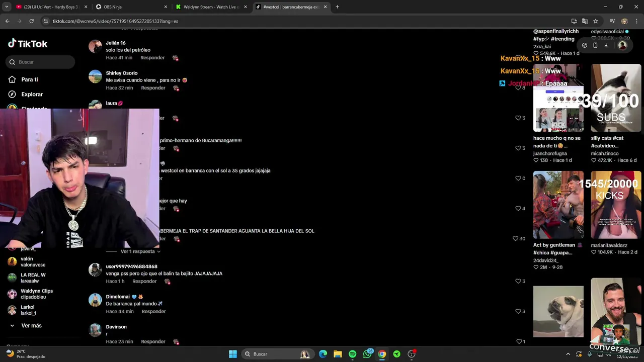Image resolution: width=644 pixels, height=362 pixels.
Task: Click Responder under Shirley Osorio's comment
Action: tap(153, 88)
